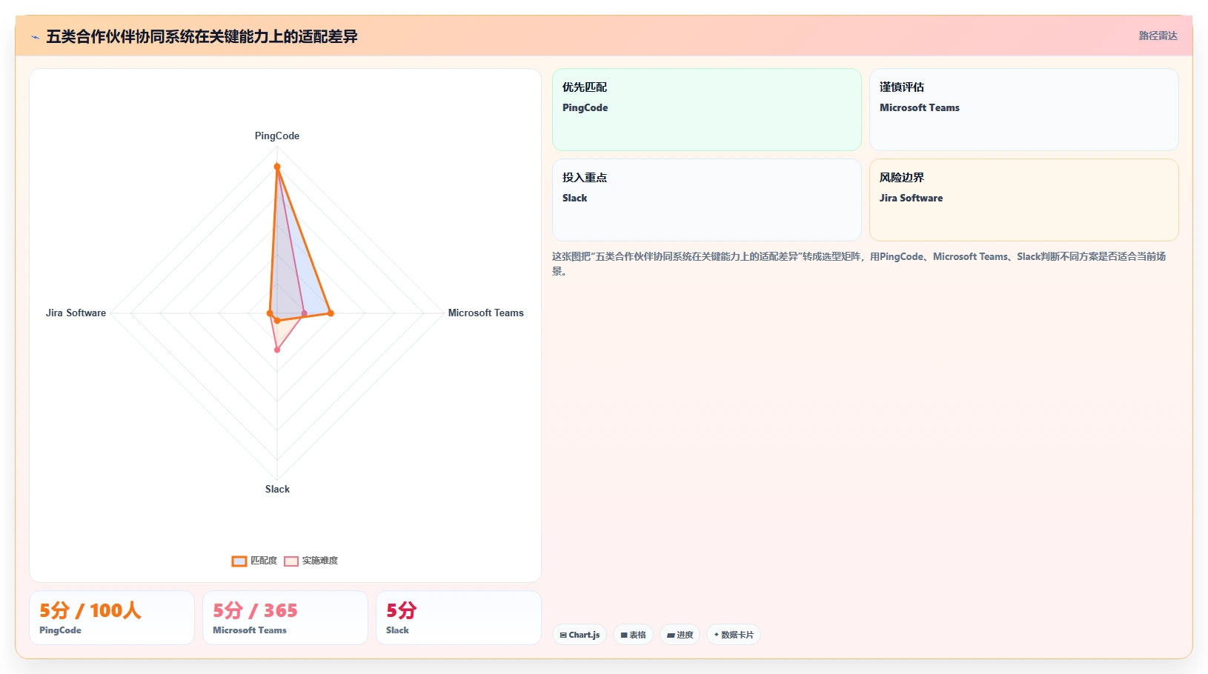Click the orange data point on Microsoft Teams axis
The height and width of the screenshot is (674, 1208).
click(x=331, y=313)
